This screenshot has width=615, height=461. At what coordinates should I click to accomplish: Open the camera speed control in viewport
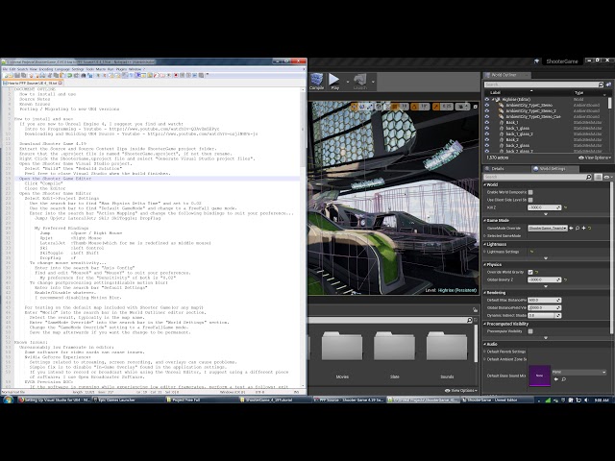pos(462,107)
